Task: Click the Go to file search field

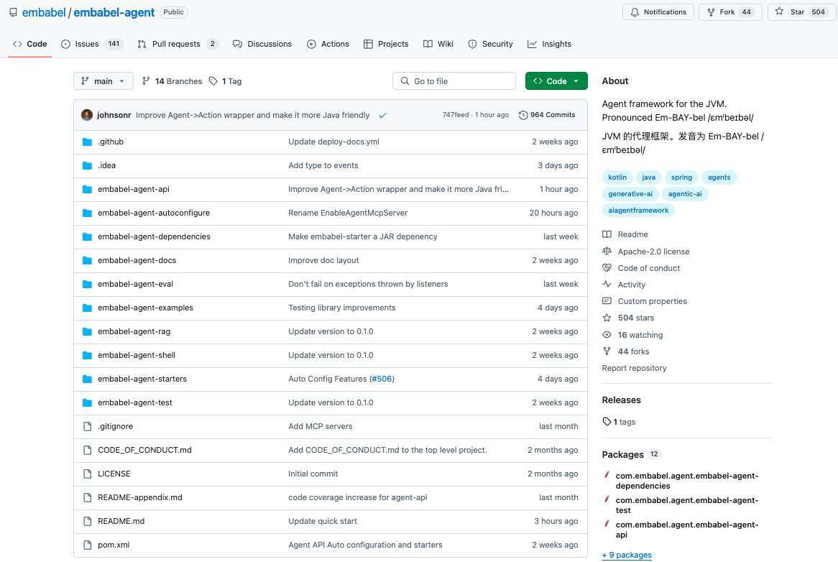Action: [x=453, y=81]
